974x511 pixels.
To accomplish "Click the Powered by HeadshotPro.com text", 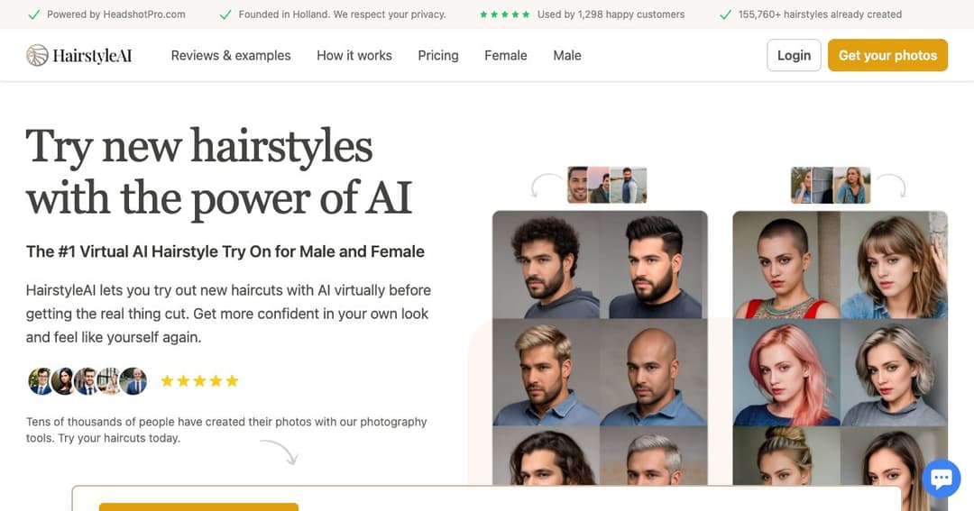I will point(116,14).
